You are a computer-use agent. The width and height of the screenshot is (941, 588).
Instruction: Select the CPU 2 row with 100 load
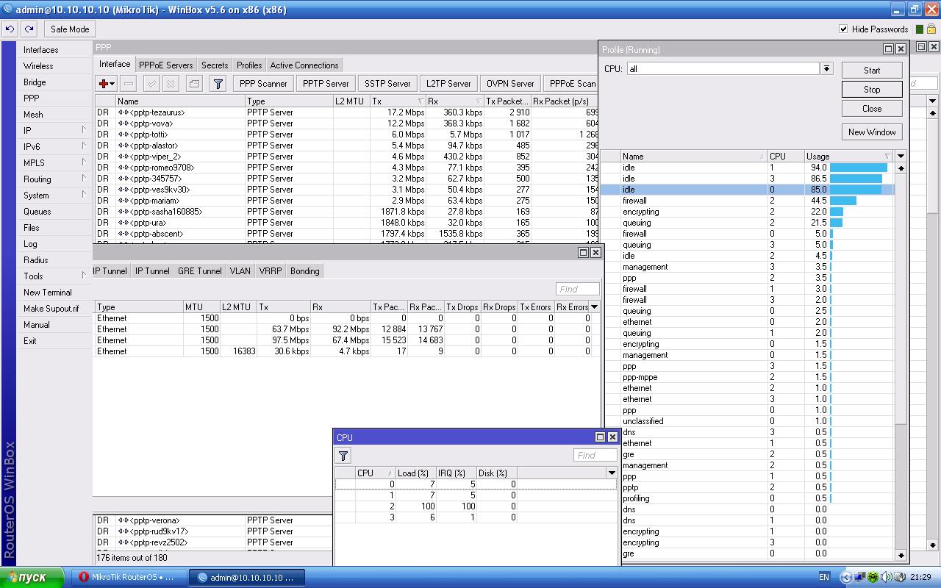coord(476,506)
